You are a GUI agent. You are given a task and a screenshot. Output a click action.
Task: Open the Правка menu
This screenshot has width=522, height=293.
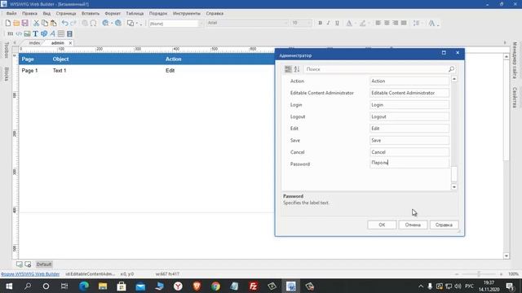click(29, 13)
